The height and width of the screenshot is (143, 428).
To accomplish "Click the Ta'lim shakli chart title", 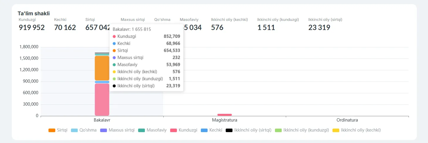I will [34, 14].
